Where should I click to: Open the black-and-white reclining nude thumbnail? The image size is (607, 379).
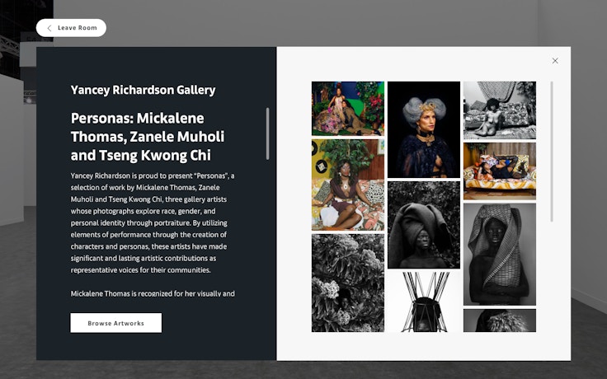(500, 110)
